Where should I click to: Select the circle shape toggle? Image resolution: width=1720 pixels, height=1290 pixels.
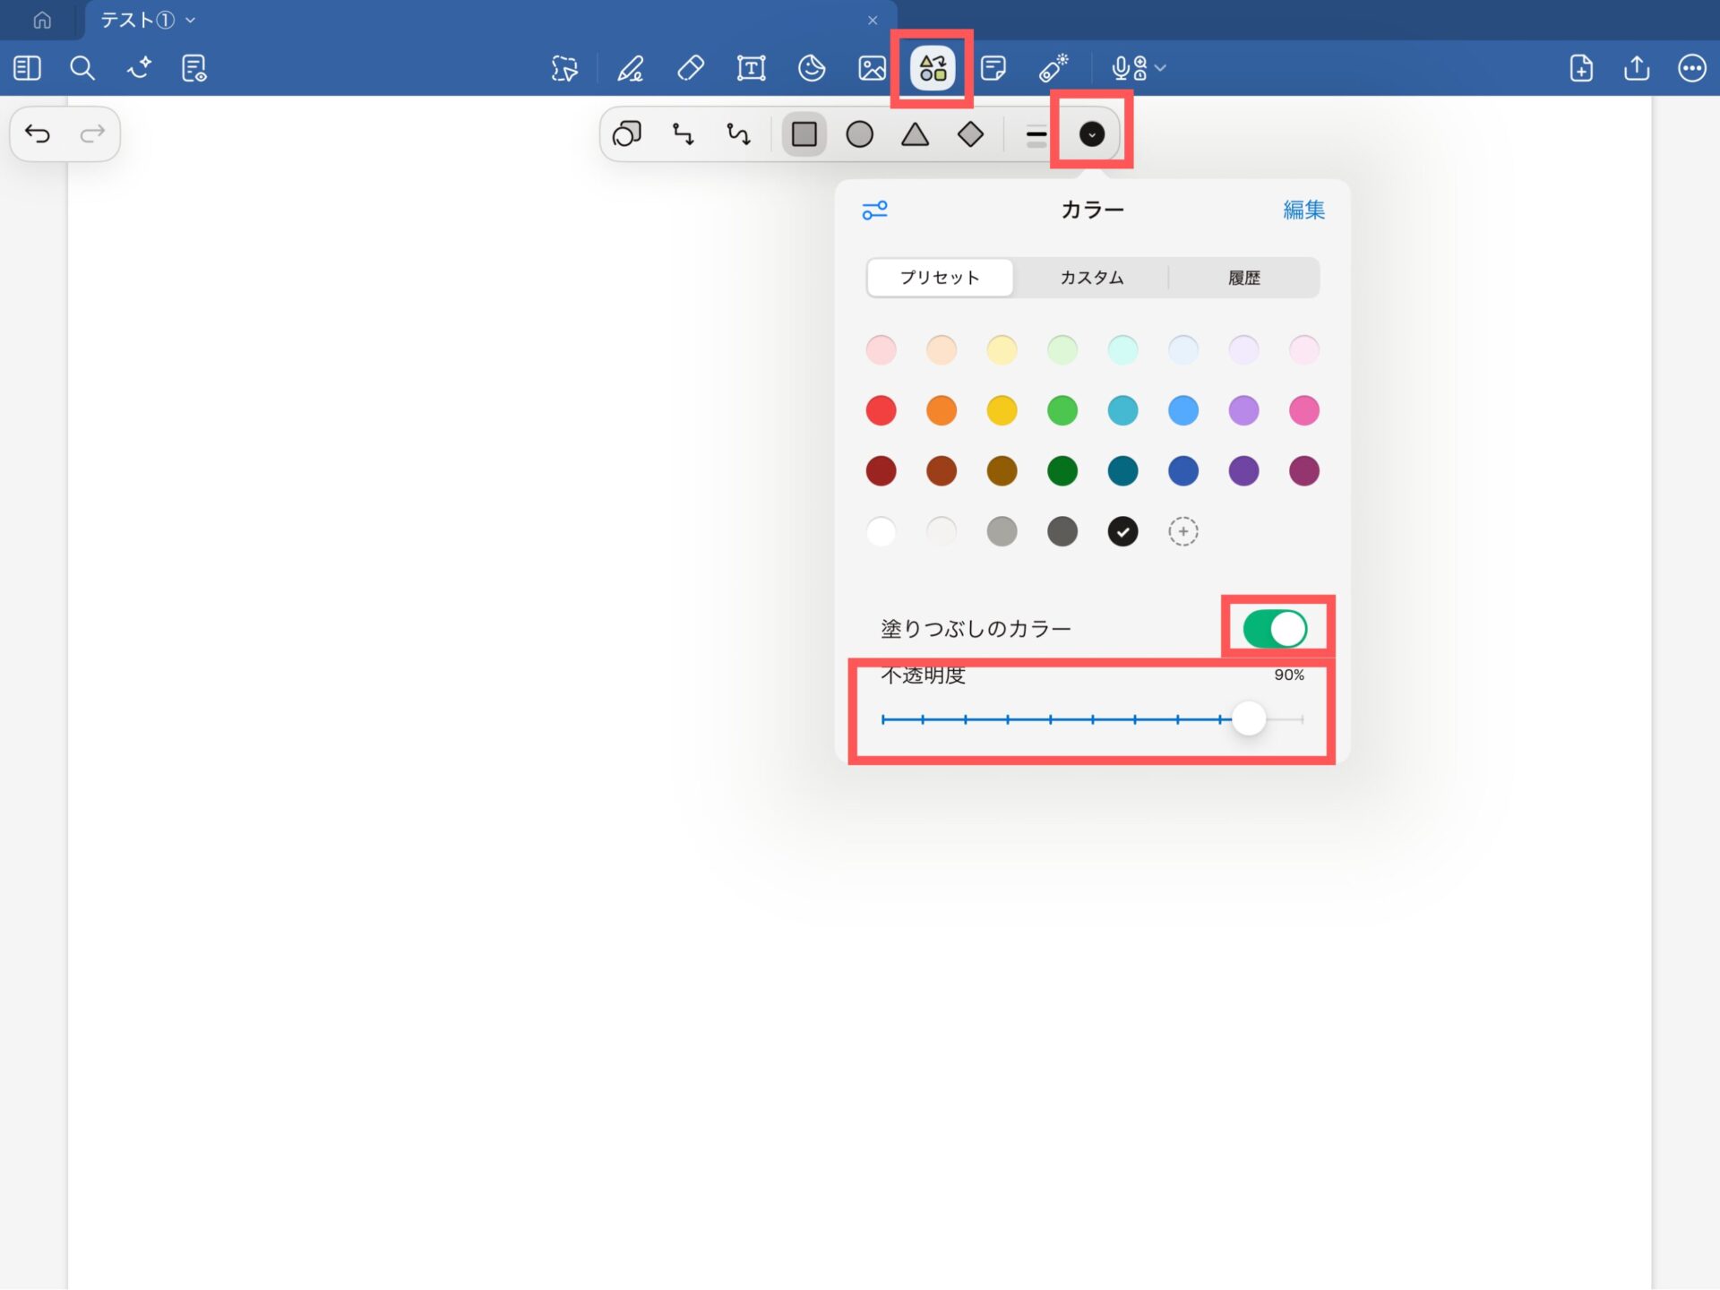tap(859, 134)
